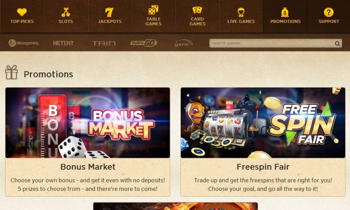Viewport: 350px width, 210px height.
Task: Click the search games input field
Action: [275, 43]
